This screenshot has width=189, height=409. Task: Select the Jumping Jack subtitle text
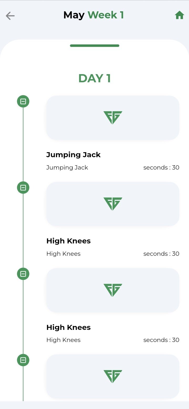click(x=67, y=167)
